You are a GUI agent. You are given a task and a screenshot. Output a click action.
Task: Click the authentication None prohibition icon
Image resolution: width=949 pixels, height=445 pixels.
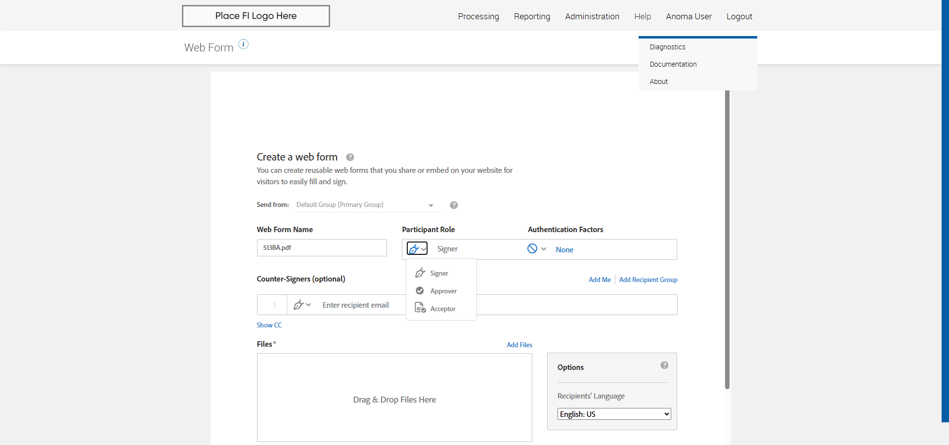(532, 249)
